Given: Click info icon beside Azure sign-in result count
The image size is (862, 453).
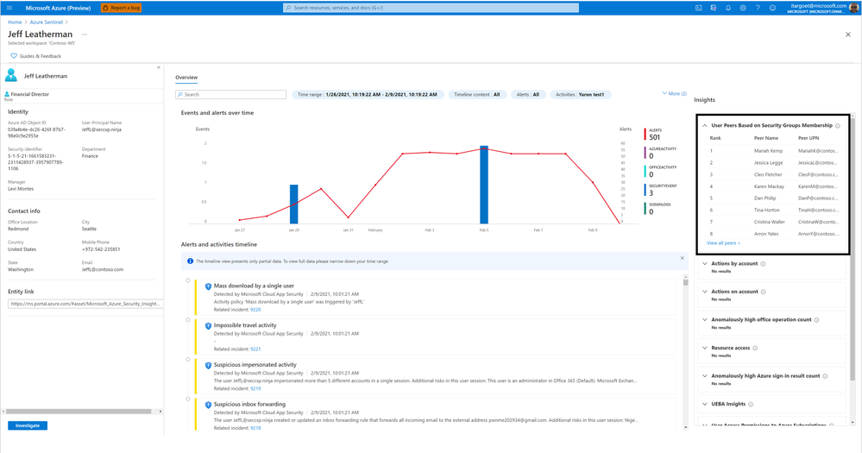Looking at the screenshot, I should 825,376.
